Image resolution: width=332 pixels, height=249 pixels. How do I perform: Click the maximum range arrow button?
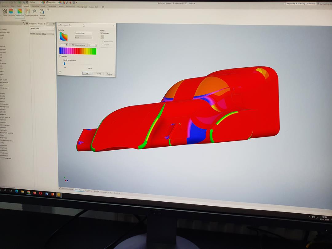pyautogui.click(x=96, y=45)
